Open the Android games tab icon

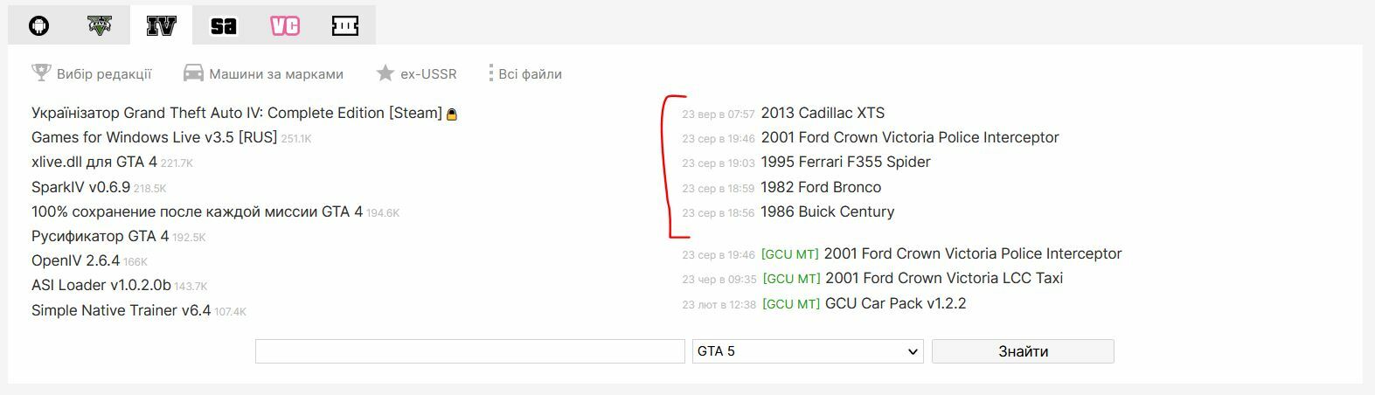[x=38, y=25]
